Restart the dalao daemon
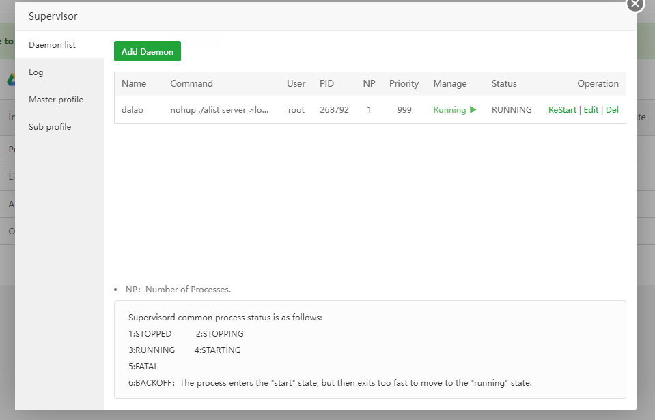The width and height of the screenshot is (655, 420). (x=562, y=110)
